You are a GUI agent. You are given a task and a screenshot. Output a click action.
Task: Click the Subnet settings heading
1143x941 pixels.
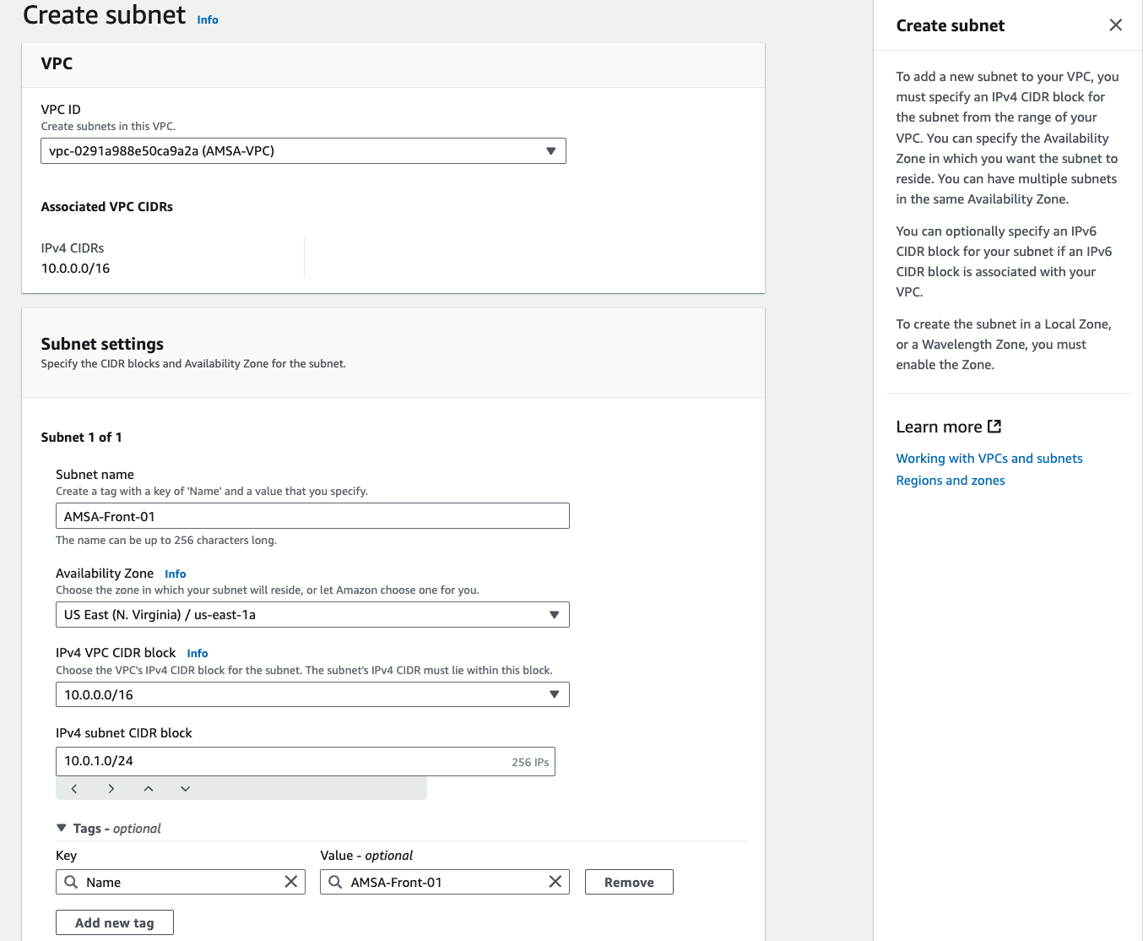click(x=102, y=344)
